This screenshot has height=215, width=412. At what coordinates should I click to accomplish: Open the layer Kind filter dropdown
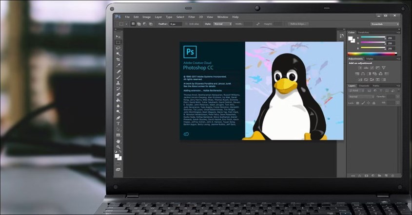(x=356, y=91)
